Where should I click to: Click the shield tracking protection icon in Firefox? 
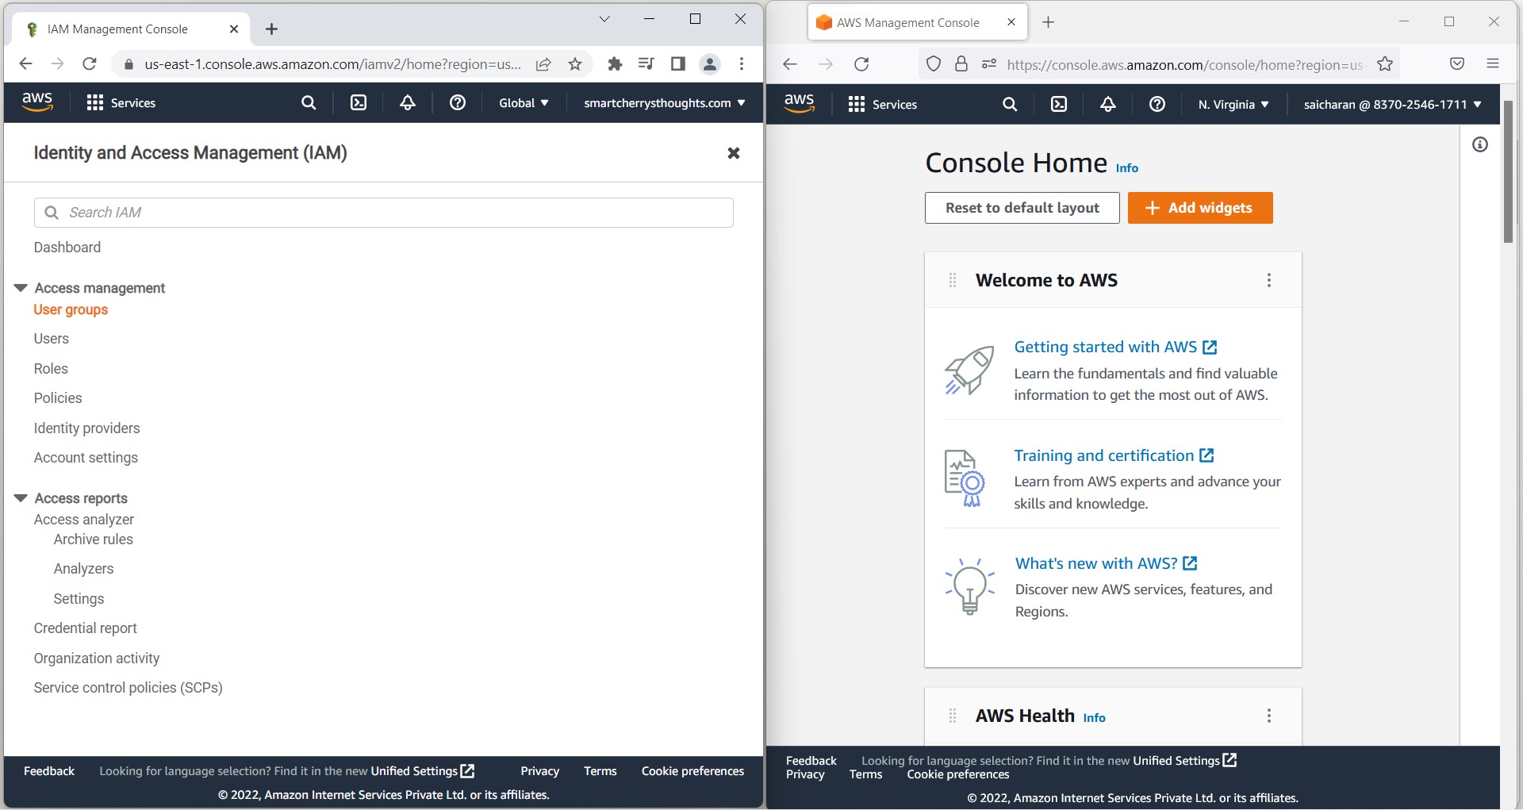934,64
